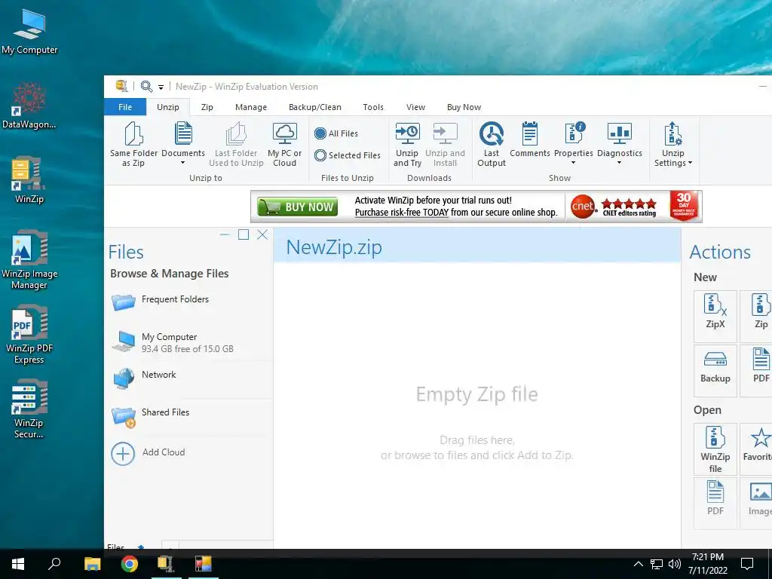
Task: Switch to the Zip tab
Action: 207,107
